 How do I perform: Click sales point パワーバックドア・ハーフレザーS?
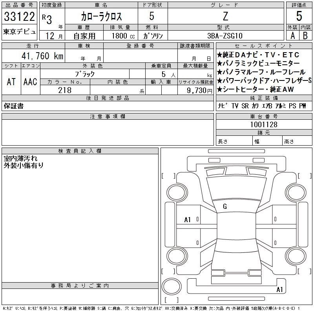tap(264, 80)
